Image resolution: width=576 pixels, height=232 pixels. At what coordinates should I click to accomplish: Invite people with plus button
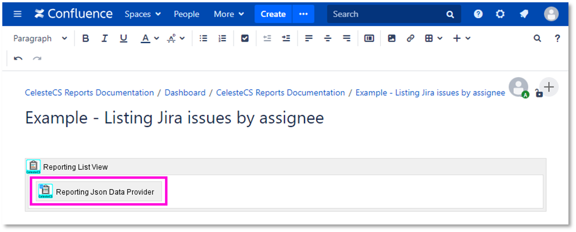pyautogui.click(x=549, y=87)
